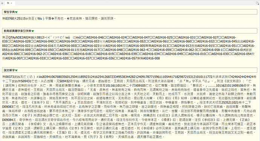Open a new tab with plus icon

click(2, 3)
